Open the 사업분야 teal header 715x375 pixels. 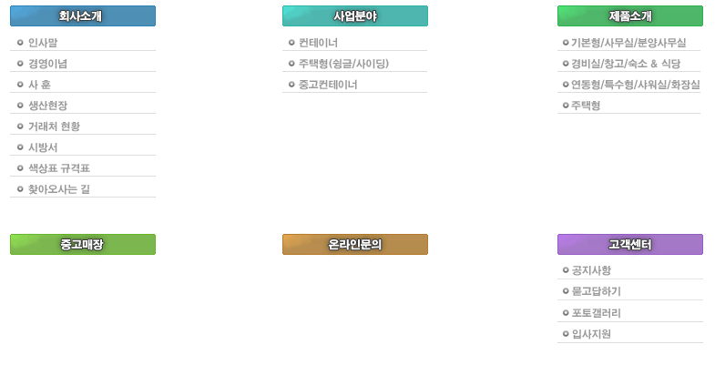pyautogui.click(x=354, y=16)
